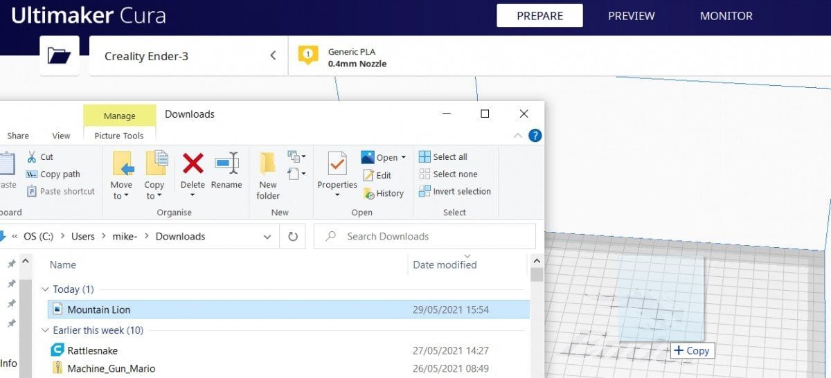Minimize the ribbon with chevron arrow
831x378 pixels.
(x=518, y=136)
